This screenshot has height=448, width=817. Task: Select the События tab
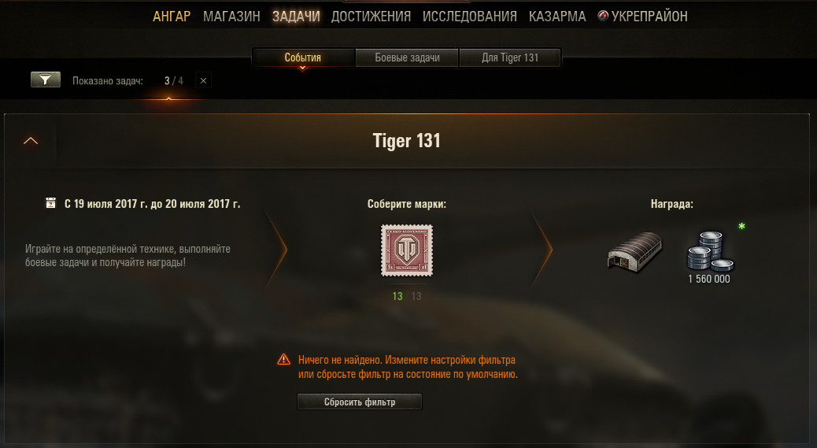tap(303, 57)
